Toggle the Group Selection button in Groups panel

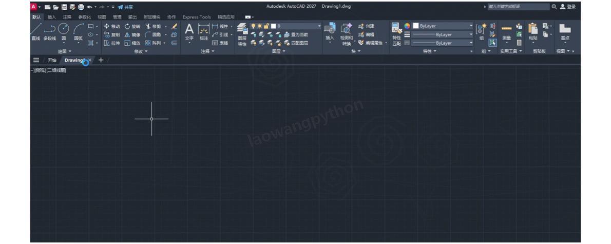(x=493, y=43)
